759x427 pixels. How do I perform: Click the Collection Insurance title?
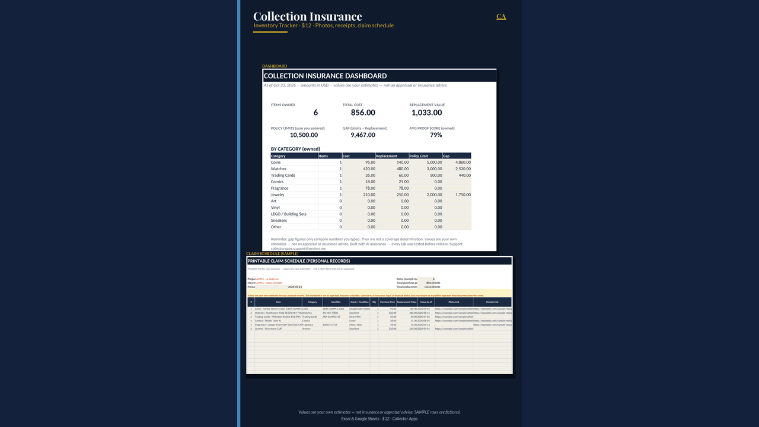[307, 16]
